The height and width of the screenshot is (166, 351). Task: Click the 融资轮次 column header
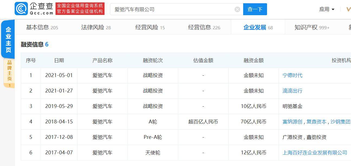(153, 60)
